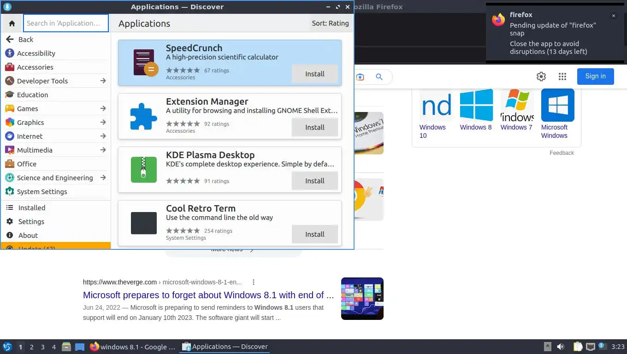Viewport: 627px width, 354px height.
Task: Open Discover Settings page
Action: tap(55, 222)
